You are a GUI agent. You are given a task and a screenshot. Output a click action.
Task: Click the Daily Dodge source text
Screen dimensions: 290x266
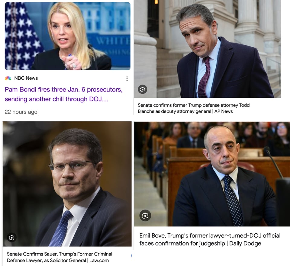pyautogui.click(x=245, y=243)
